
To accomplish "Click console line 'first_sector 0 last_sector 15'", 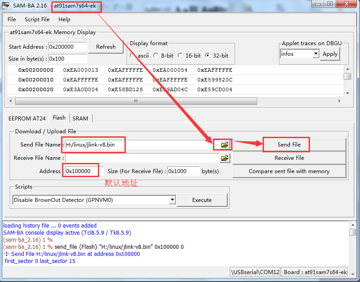I will click(x=40, y=261).
